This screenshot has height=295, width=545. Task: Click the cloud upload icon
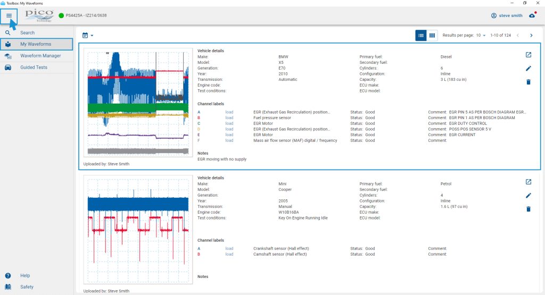[x=532, y=15]
